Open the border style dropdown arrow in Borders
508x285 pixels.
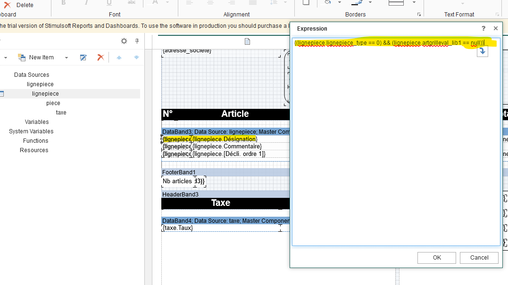pyautogui.click(x=414, y=2)
